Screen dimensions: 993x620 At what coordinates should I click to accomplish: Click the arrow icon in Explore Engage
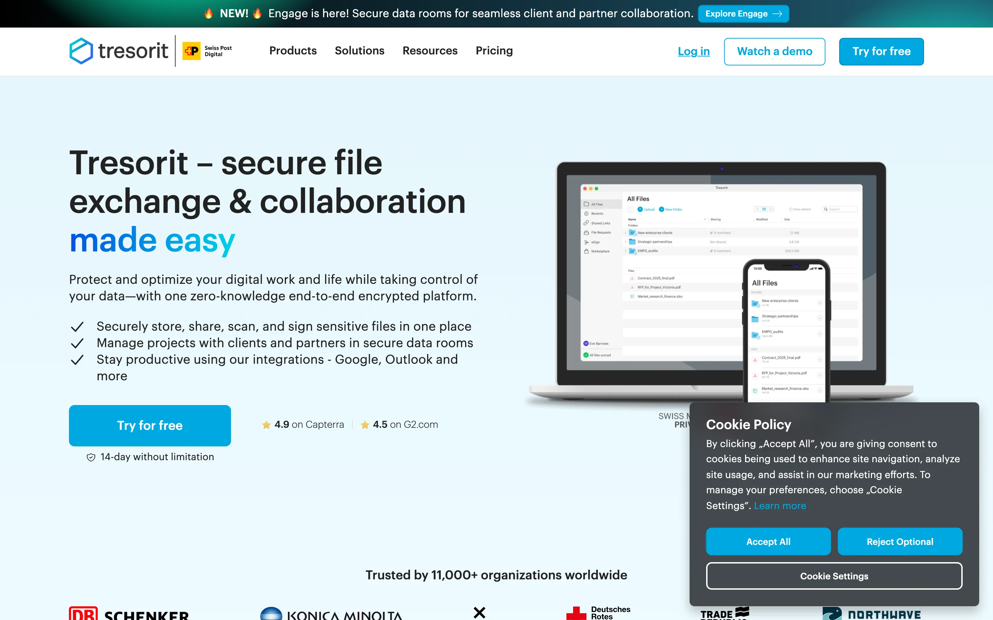point(777,14)
